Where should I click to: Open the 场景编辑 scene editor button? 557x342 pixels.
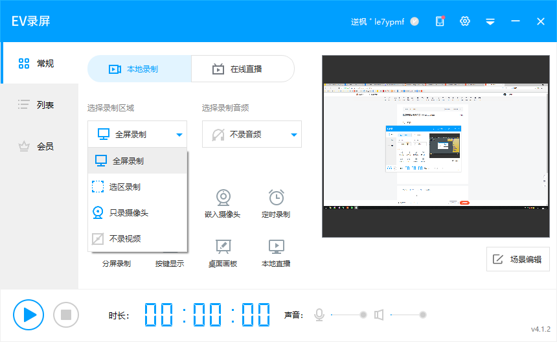click(x=518, y=259)
